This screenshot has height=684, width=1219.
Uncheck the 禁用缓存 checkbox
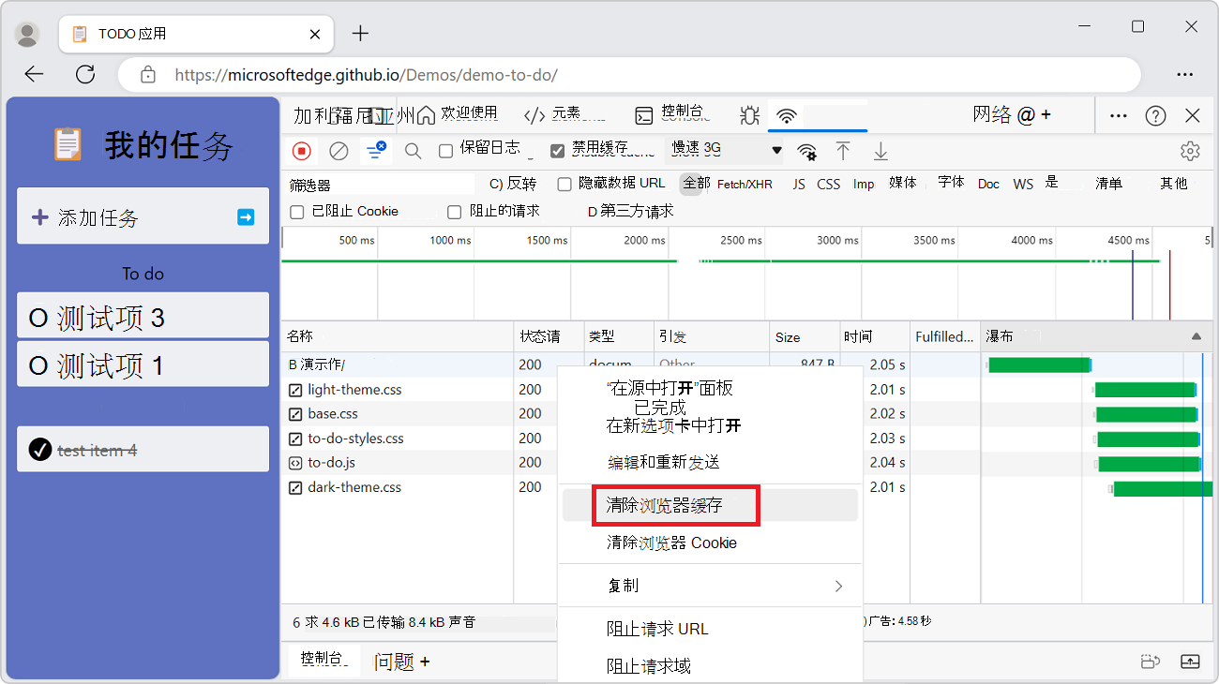tap(557, 148)
